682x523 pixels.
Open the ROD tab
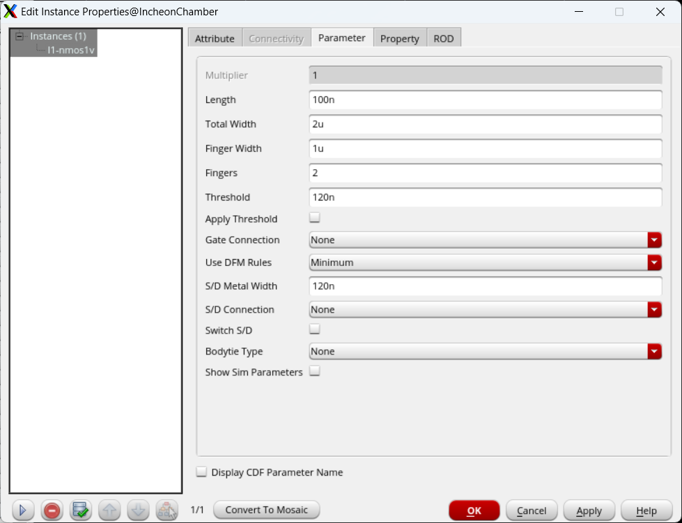(444, 38)
